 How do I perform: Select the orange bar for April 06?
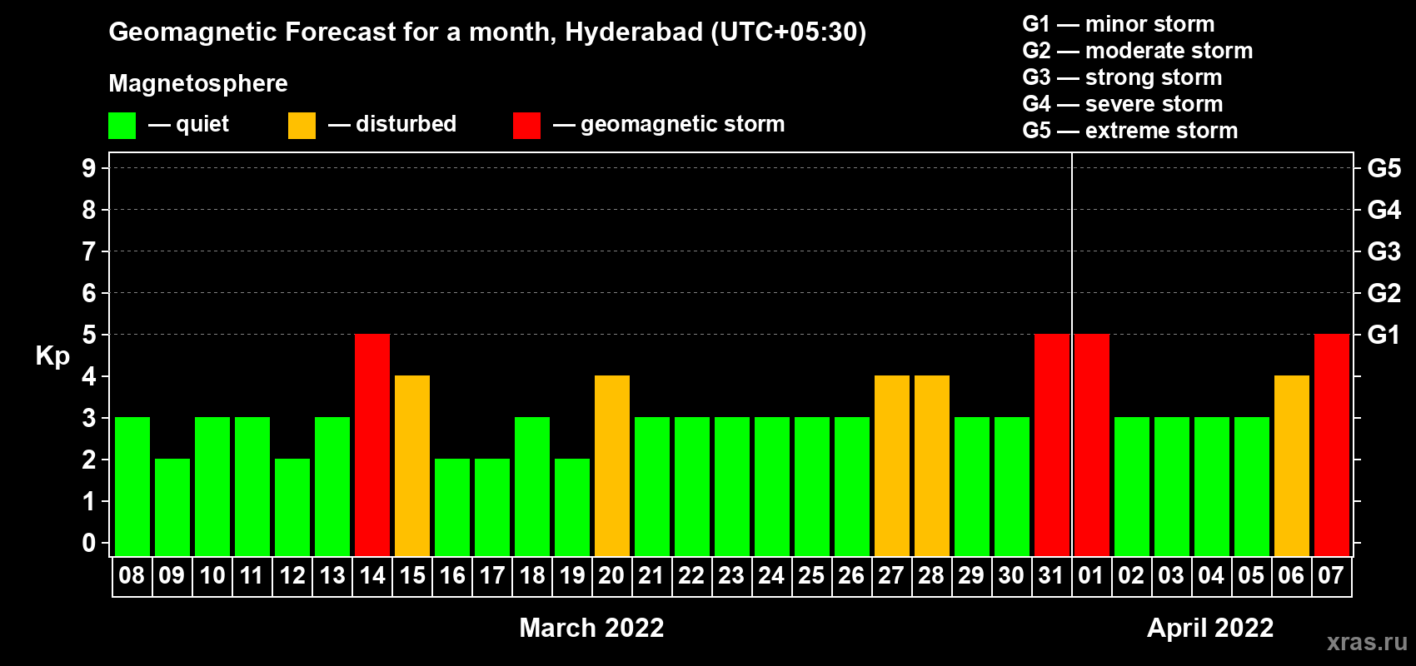click(1292, 465)
